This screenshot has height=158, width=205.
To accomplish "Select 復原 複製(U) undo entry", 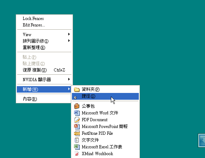I will coord(44,70).
